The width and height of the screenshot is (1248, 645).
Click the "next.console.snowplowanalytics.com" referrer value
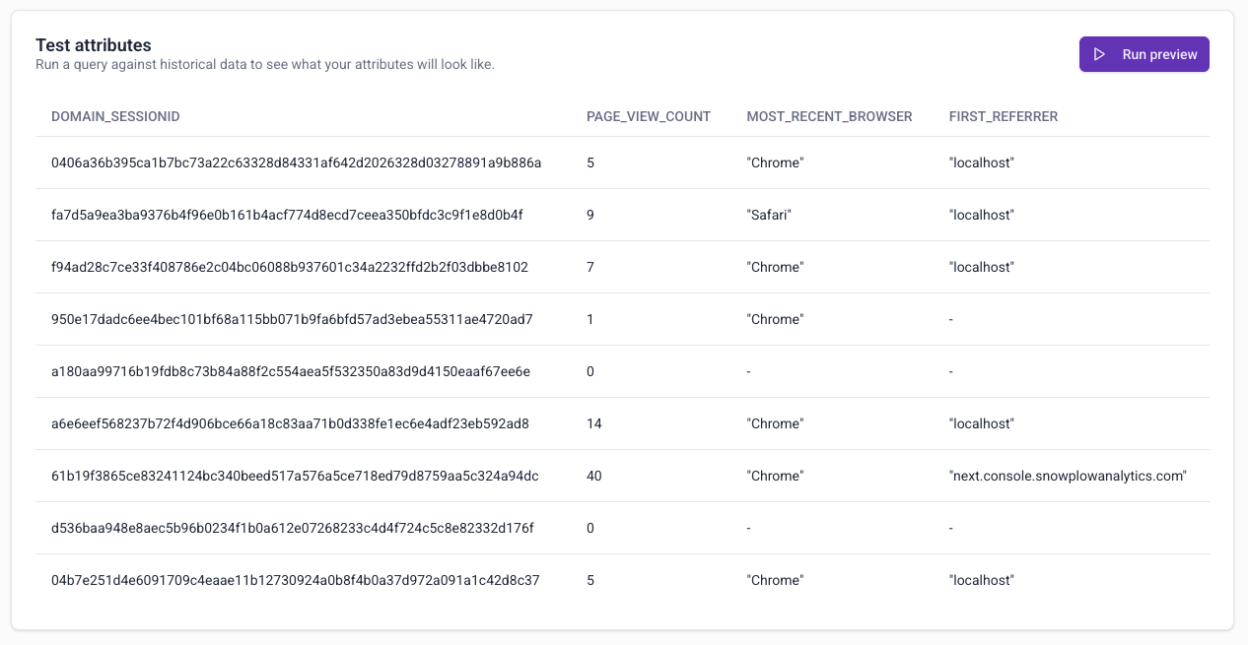[x=1068, y=476]
